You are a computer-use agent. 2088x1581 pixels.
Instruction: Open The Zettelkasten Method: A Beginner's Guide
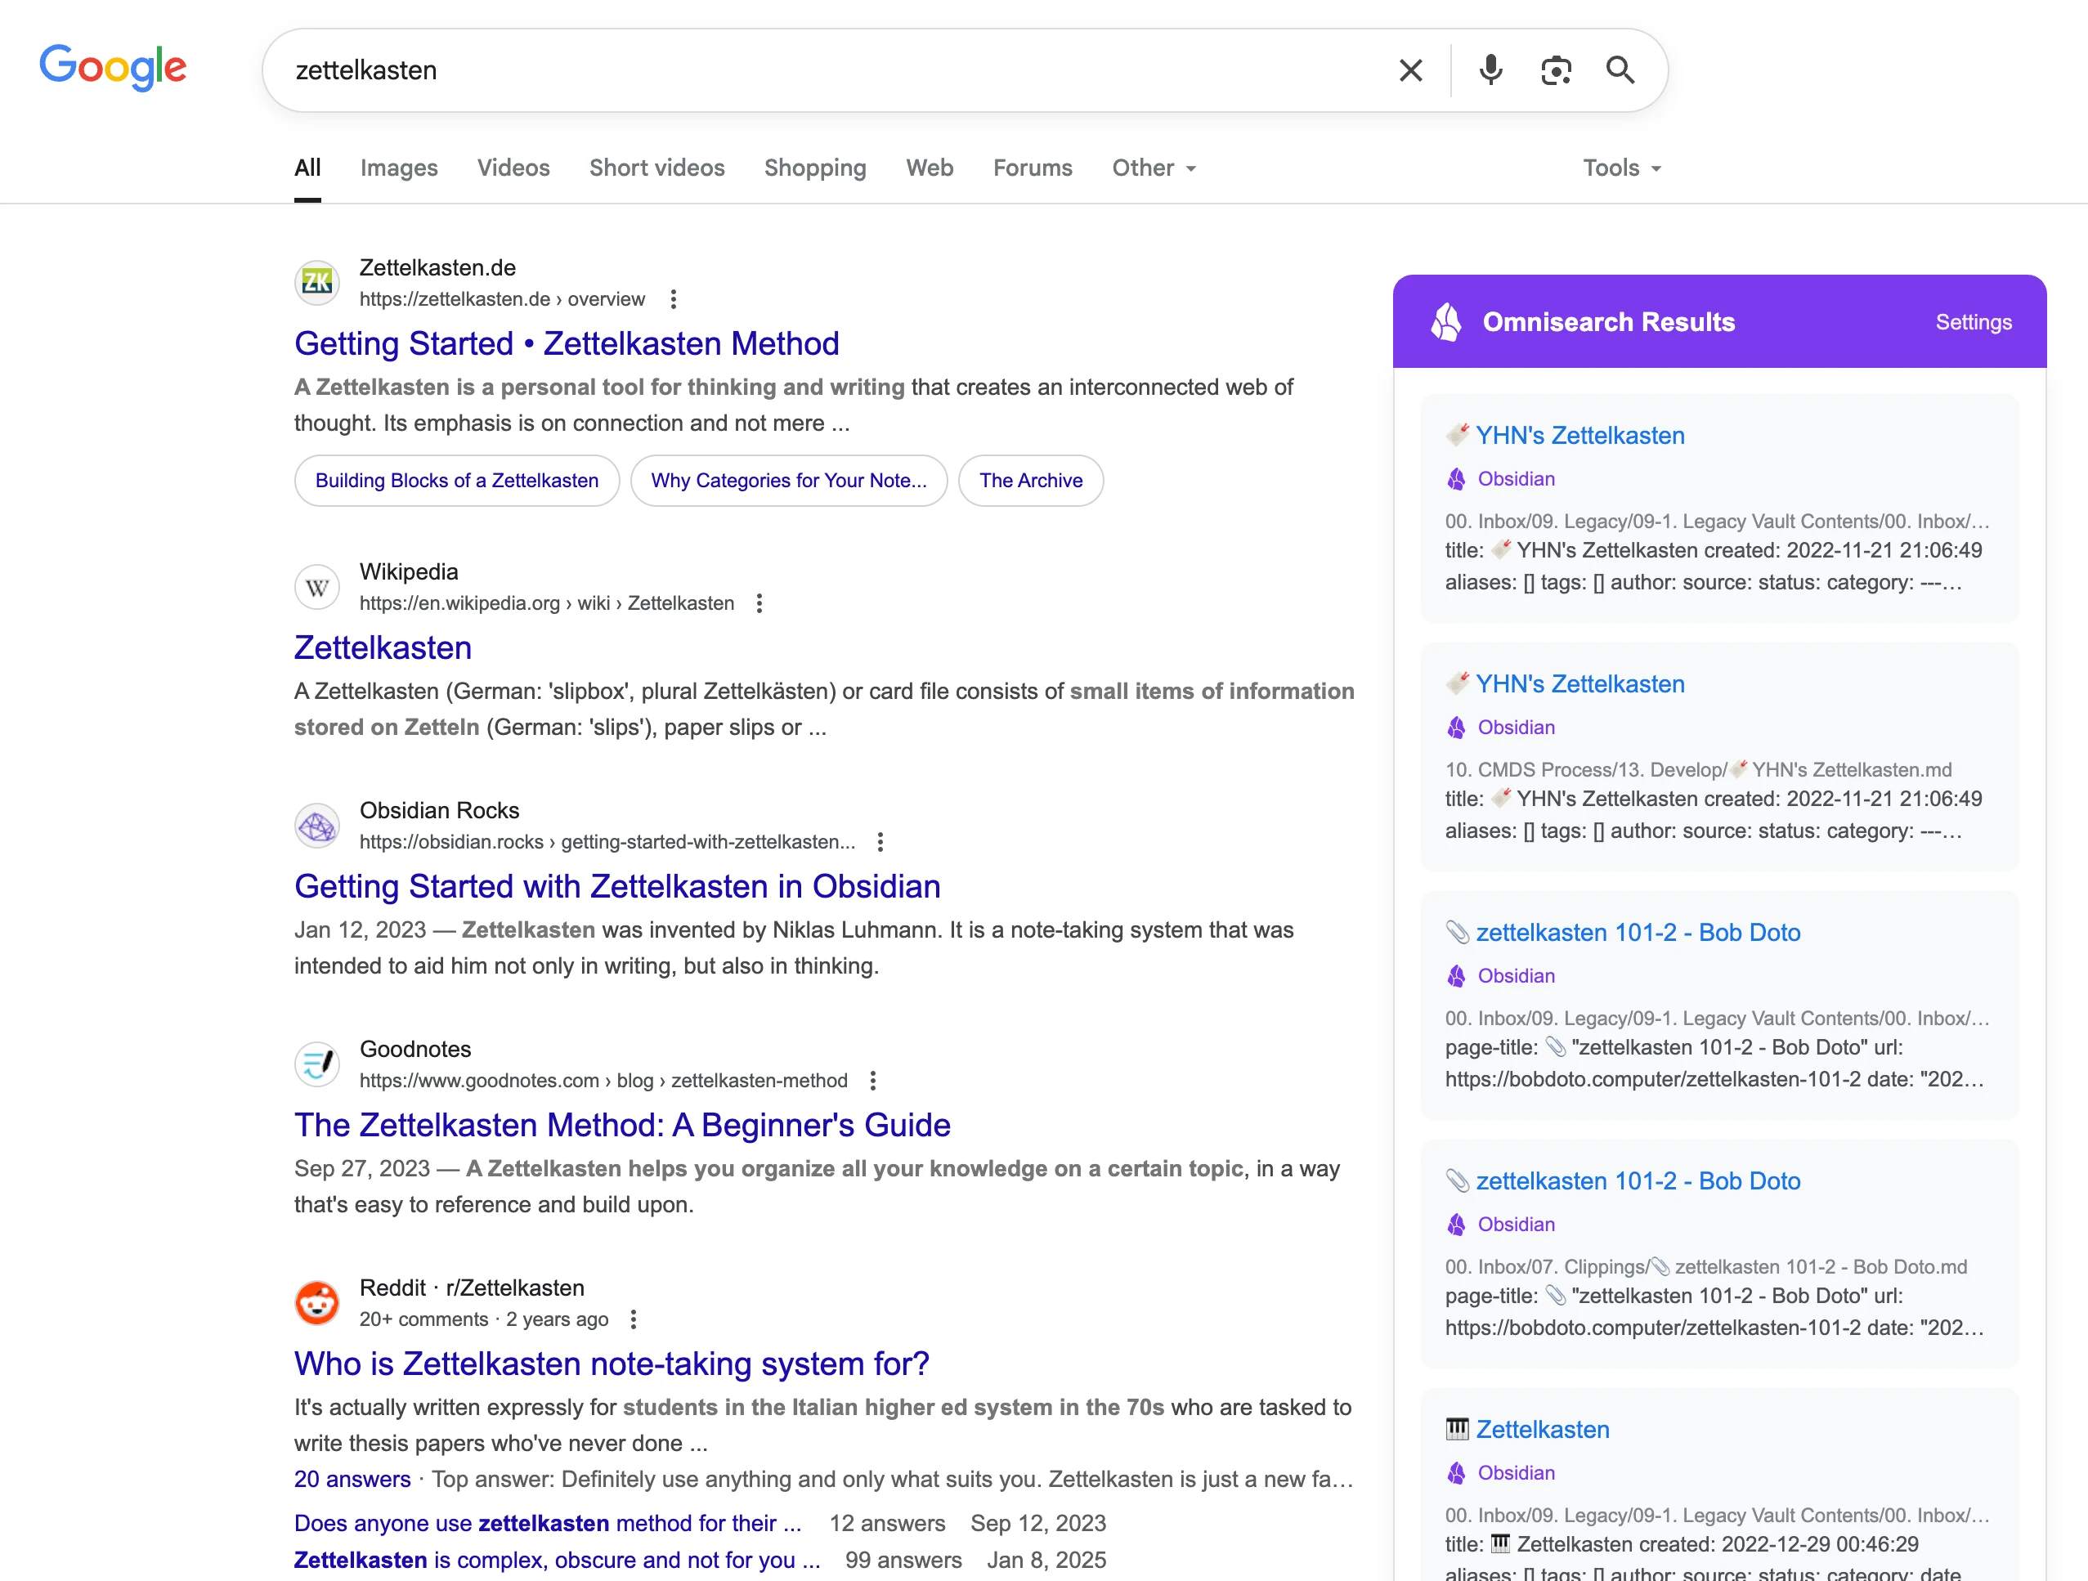622,1125
